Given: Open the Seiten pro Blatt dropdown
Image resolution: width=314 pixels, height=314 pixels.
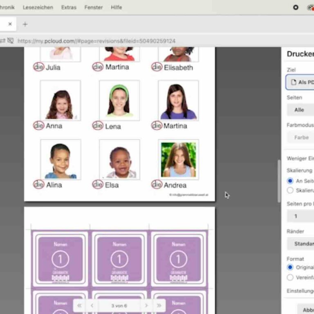Looking at the screenshot, I should [301, 216].
